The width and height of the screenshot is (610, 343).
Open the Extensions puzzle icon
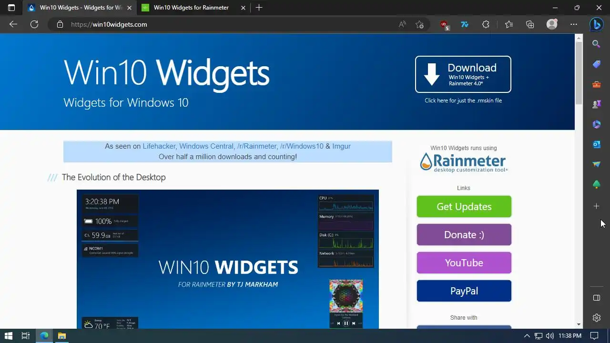pos(486,24)
